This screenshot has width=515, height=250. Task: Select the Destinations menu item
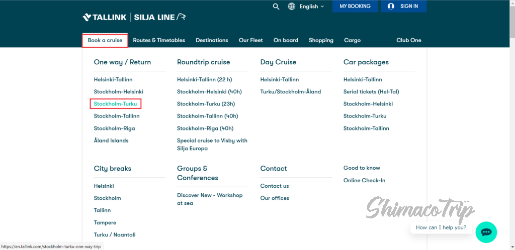(x=212, y=40)
